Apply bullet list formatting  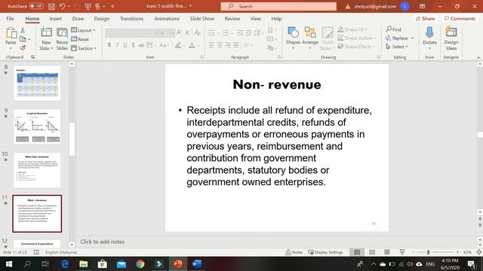coord(211,32)
